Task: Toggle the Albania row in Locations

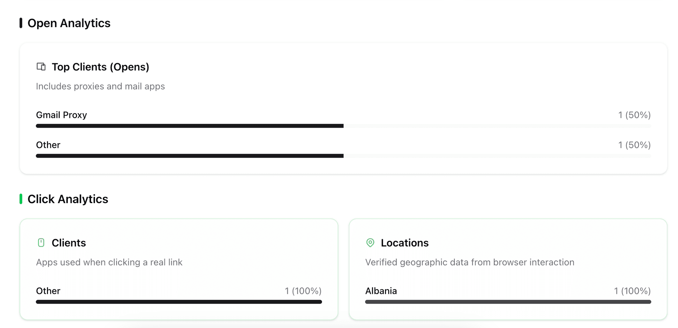Action: [x=381, y=291]
